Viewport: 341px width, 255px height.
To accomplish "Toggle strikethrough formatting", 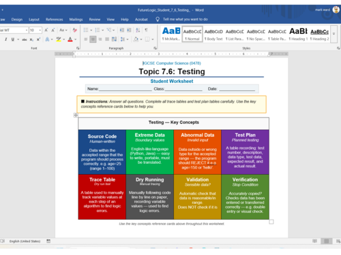I will click(25, 39).
